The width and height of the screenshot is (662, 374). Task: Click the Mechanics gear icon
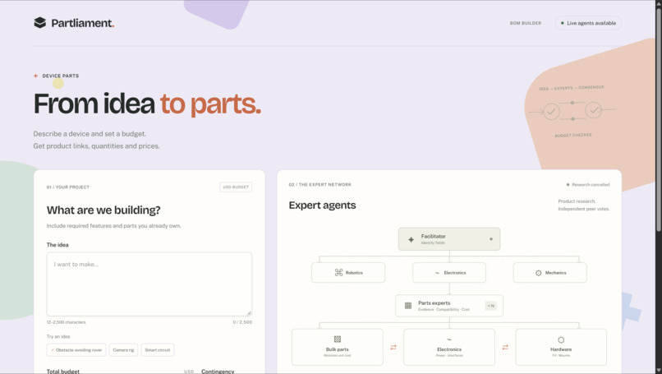click(x=538, y=273)
